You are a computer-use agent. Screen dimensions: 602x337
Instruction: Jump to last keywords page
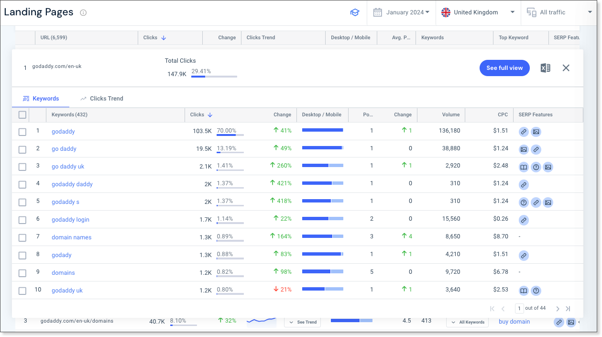[568, 309]
